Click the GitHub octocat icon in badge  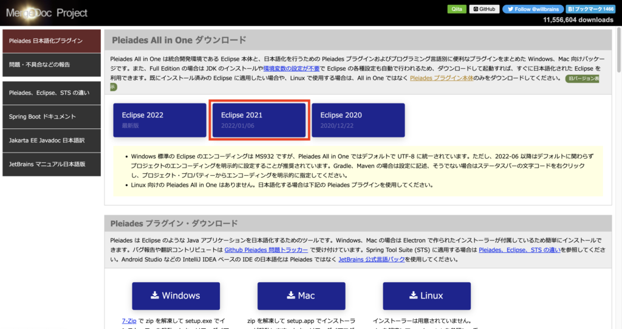476,9
